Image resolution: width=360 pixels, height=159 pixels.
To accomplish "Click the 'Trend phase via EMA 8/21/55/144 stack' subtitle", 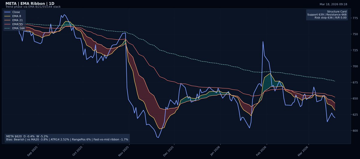I will tap(33, 7).
